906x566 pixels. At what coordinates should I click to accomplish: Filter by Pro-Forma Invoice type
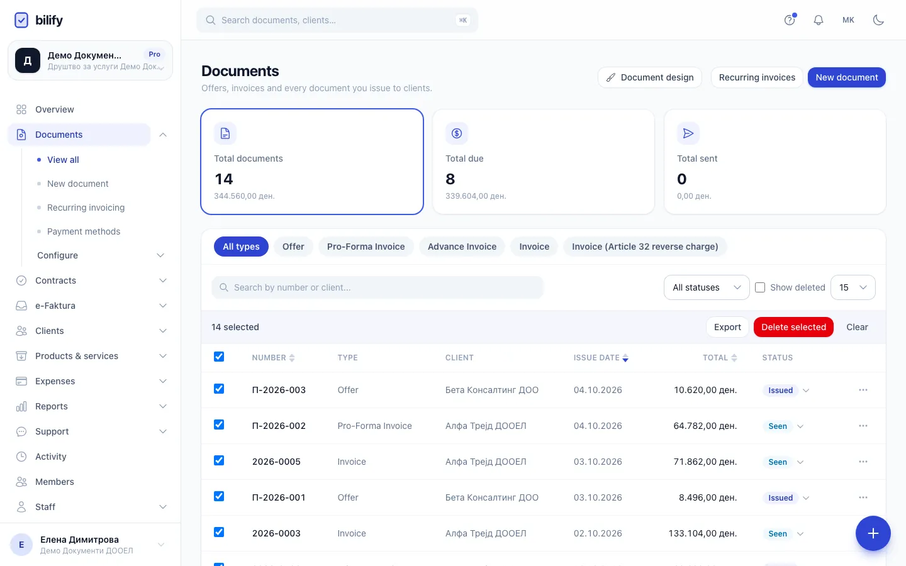click(x=366, y=247)
